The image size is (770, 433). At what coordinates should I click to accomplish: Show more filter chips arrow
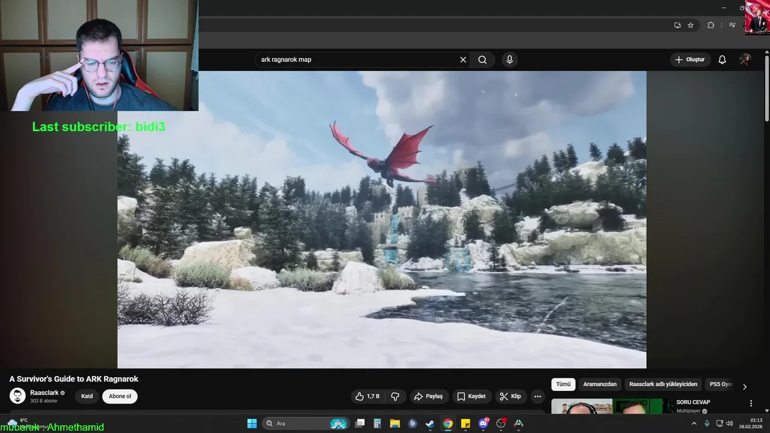745,387
